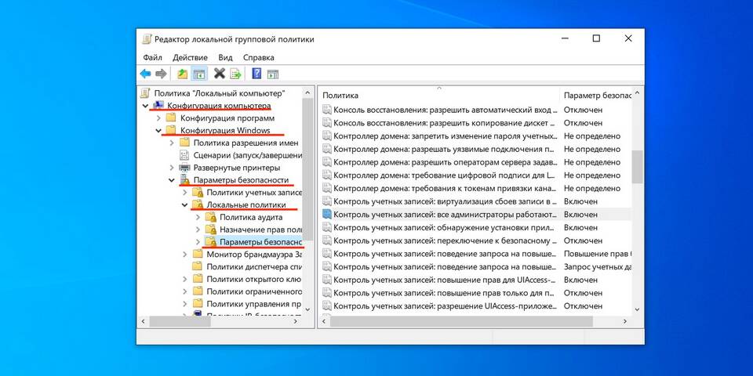Open the Вид menu
This screenshot has height=376, width=753.
pos(225,57)
